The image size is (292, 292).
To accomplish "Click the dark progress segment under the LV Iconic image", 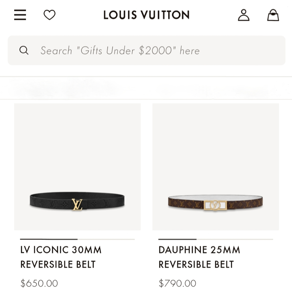I will coord(49,239).
